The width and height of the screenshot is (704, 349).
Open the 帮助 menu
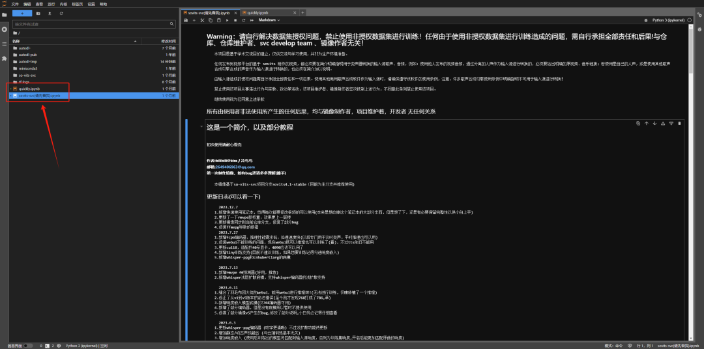(103, 4)
